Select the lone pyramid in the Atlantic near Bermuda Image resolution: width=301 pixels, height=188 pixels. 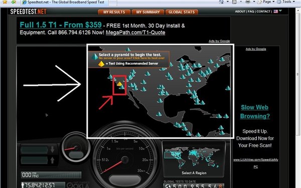click(228, 88)
